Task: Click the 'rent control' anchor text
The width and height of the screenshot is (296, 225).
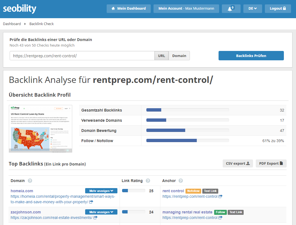Action: pos(173,191)
